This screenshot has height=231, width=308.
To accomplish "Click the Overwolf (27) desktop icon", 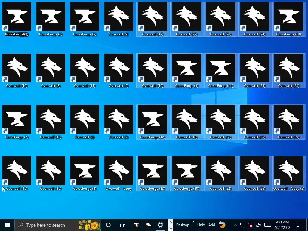I will [186, 19].
